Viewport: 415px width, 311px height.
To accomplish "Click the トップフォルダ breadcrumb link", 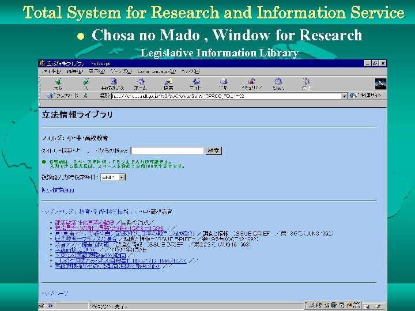I will [58, 211].
